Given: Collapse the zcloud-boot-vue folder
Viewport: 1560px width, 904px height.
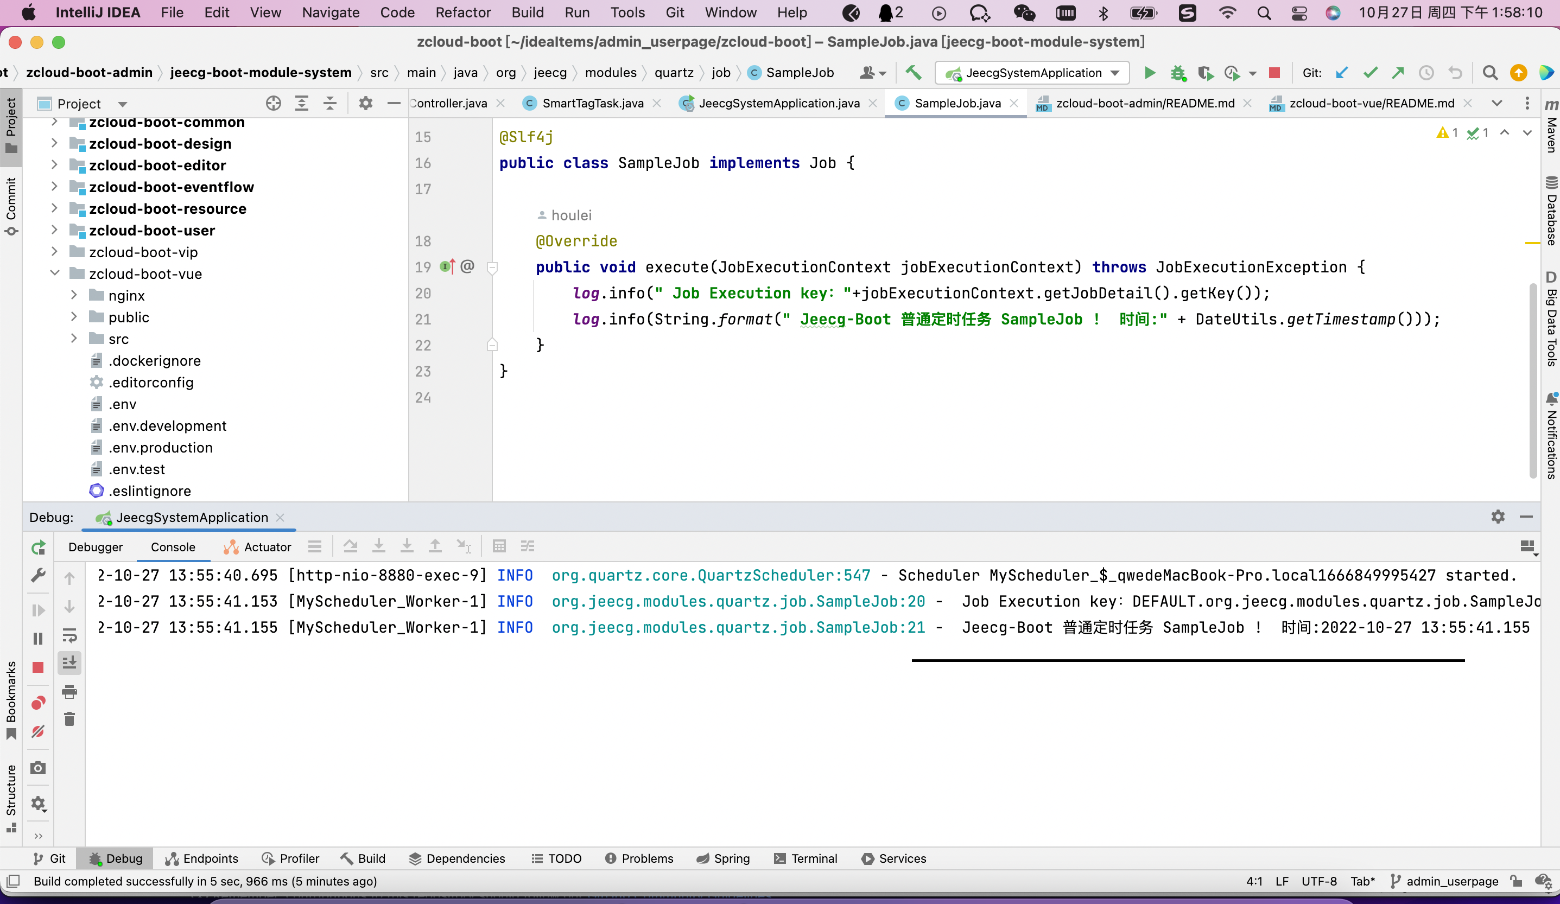Looking at the screenshot, I should 54,273.
